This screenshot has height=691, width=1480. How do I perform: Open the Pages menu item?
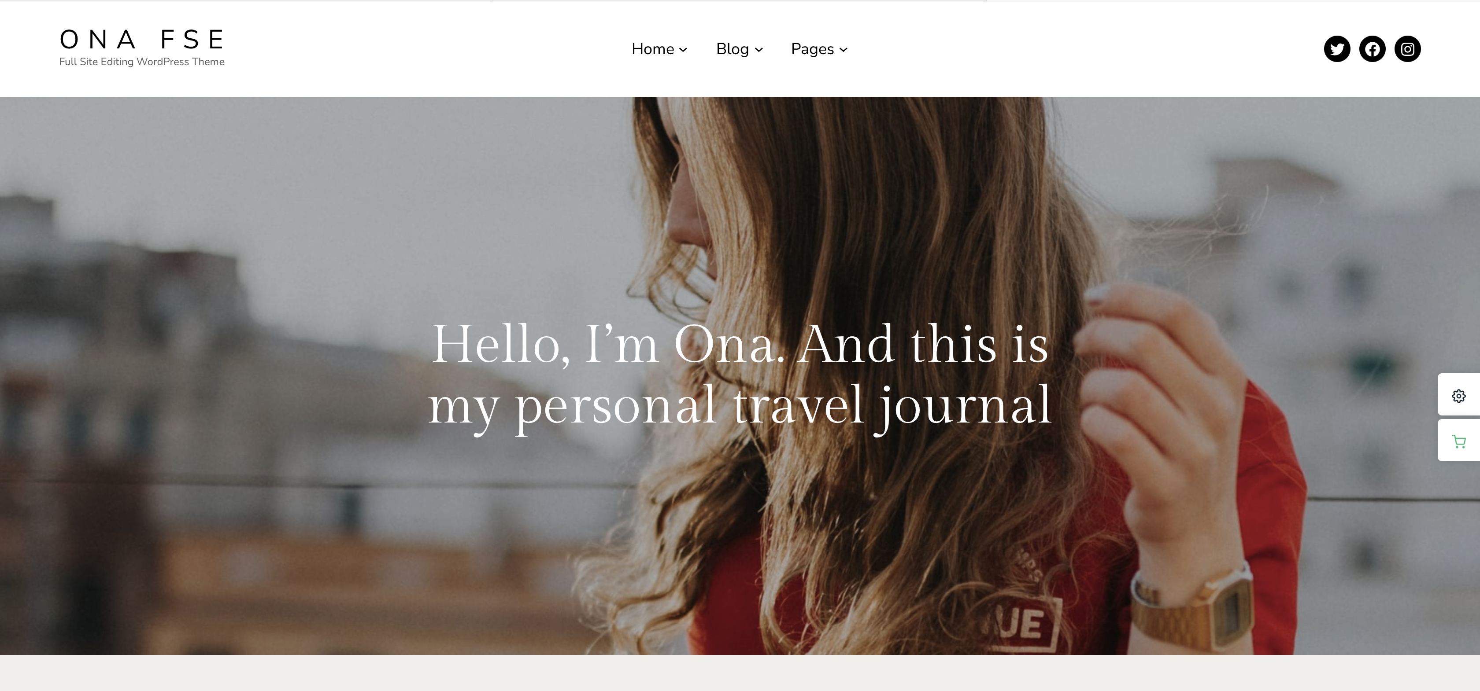point(812,49)
